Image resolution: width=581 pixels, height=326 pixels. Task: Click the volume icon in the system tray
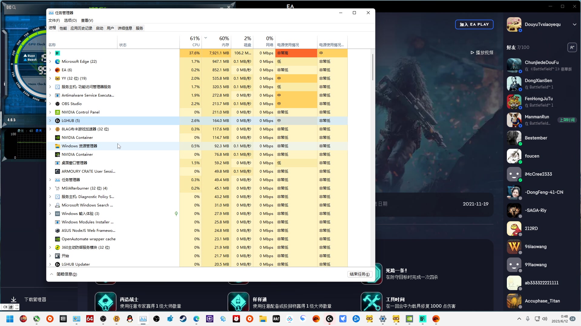point(545,319)
